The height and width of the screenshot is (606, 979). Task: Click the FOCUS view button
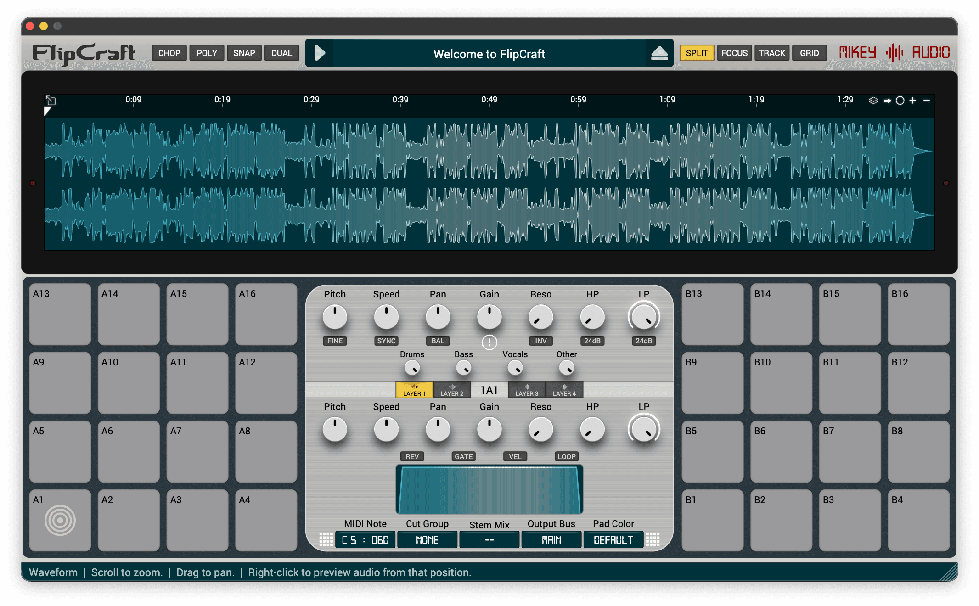coord(734,53)
